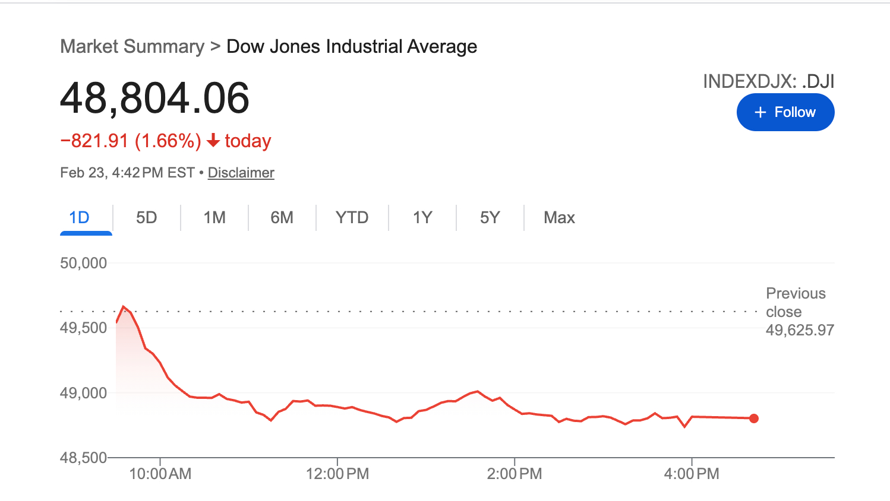Click the plus icon in Follow
Image resolution: width=890 pixels, height=501 pixels.
click(x=760, y=112)
